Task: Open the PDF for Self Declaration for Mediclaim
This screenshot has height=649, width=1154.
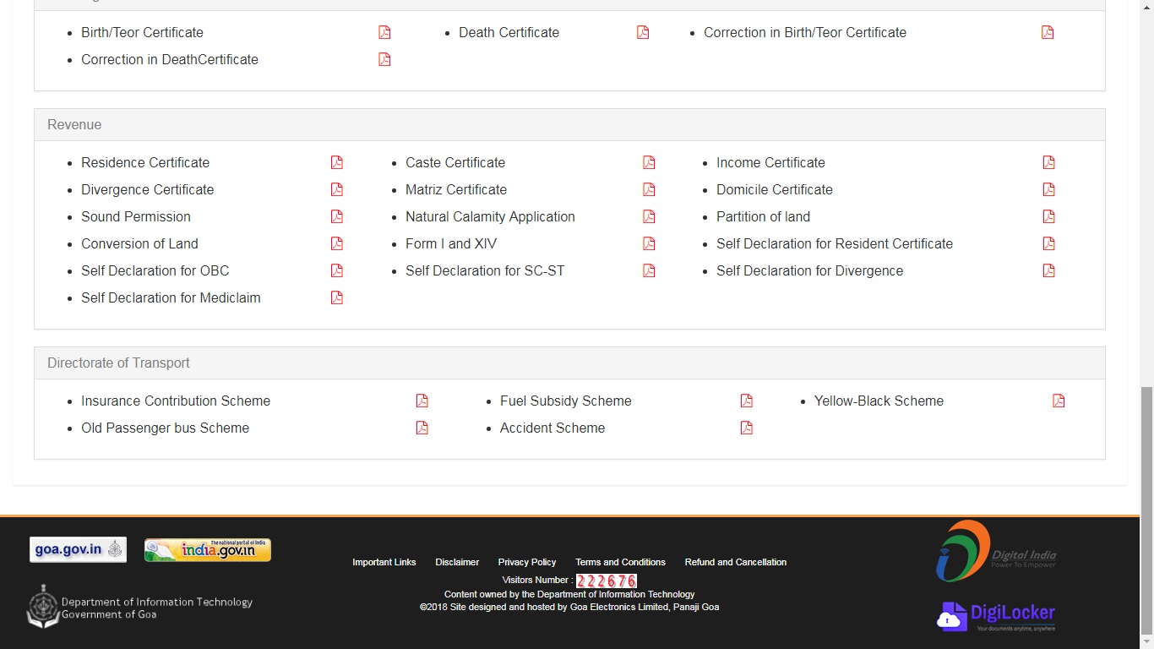Action: coord(336,297)
